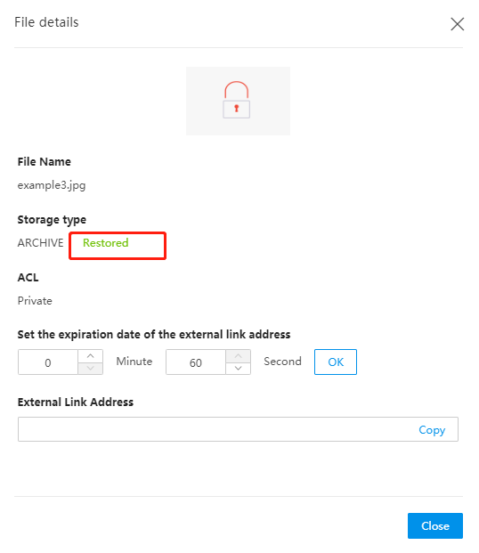Click the File details dialog title
The width and height of the screenshot is (479, 553).
pos(46,22)
